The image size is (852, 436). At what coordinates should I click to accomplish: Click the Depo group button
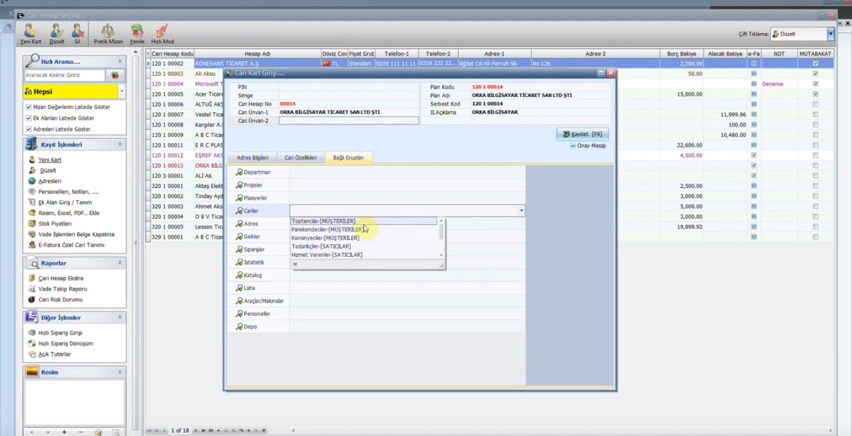[x=259, y=327]
